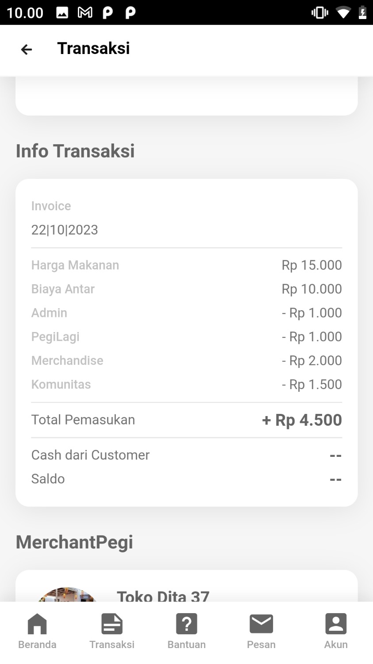
Task: Tap the Saldo row
Action: click(x=186, y=479)
